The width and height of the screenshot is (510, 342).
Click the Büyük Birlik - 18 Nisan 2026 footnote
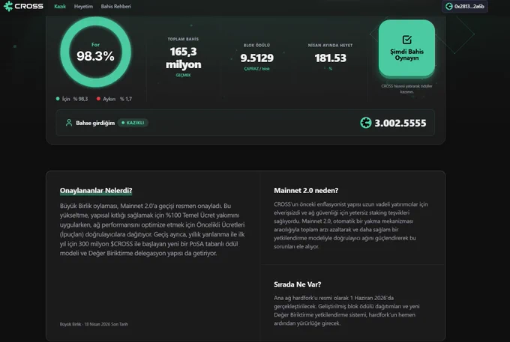[x=94, y=324]
